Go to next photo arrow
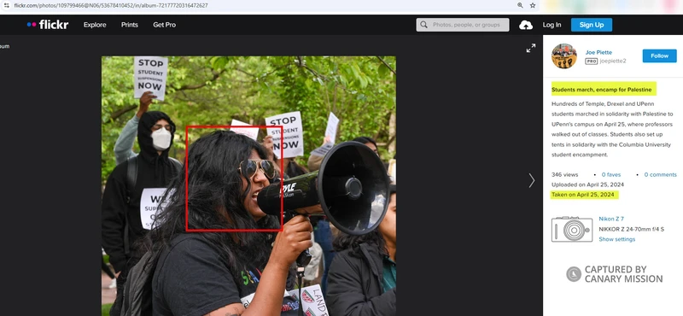This screenshot has height=316, width=683. (531, 180)
